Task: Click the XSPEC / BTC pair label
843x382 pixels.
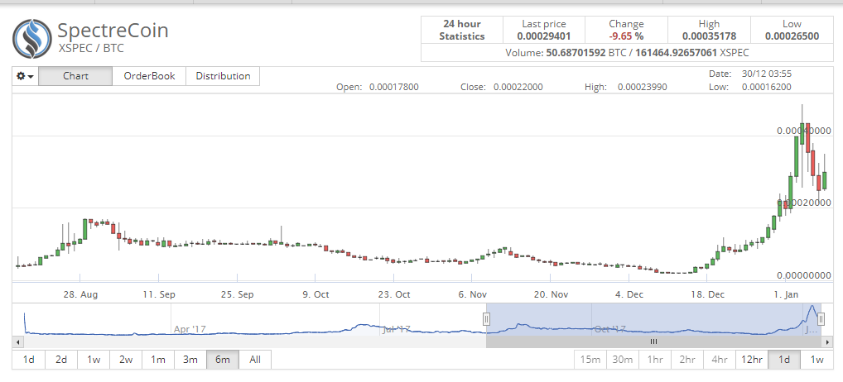Action: point(90,48)
